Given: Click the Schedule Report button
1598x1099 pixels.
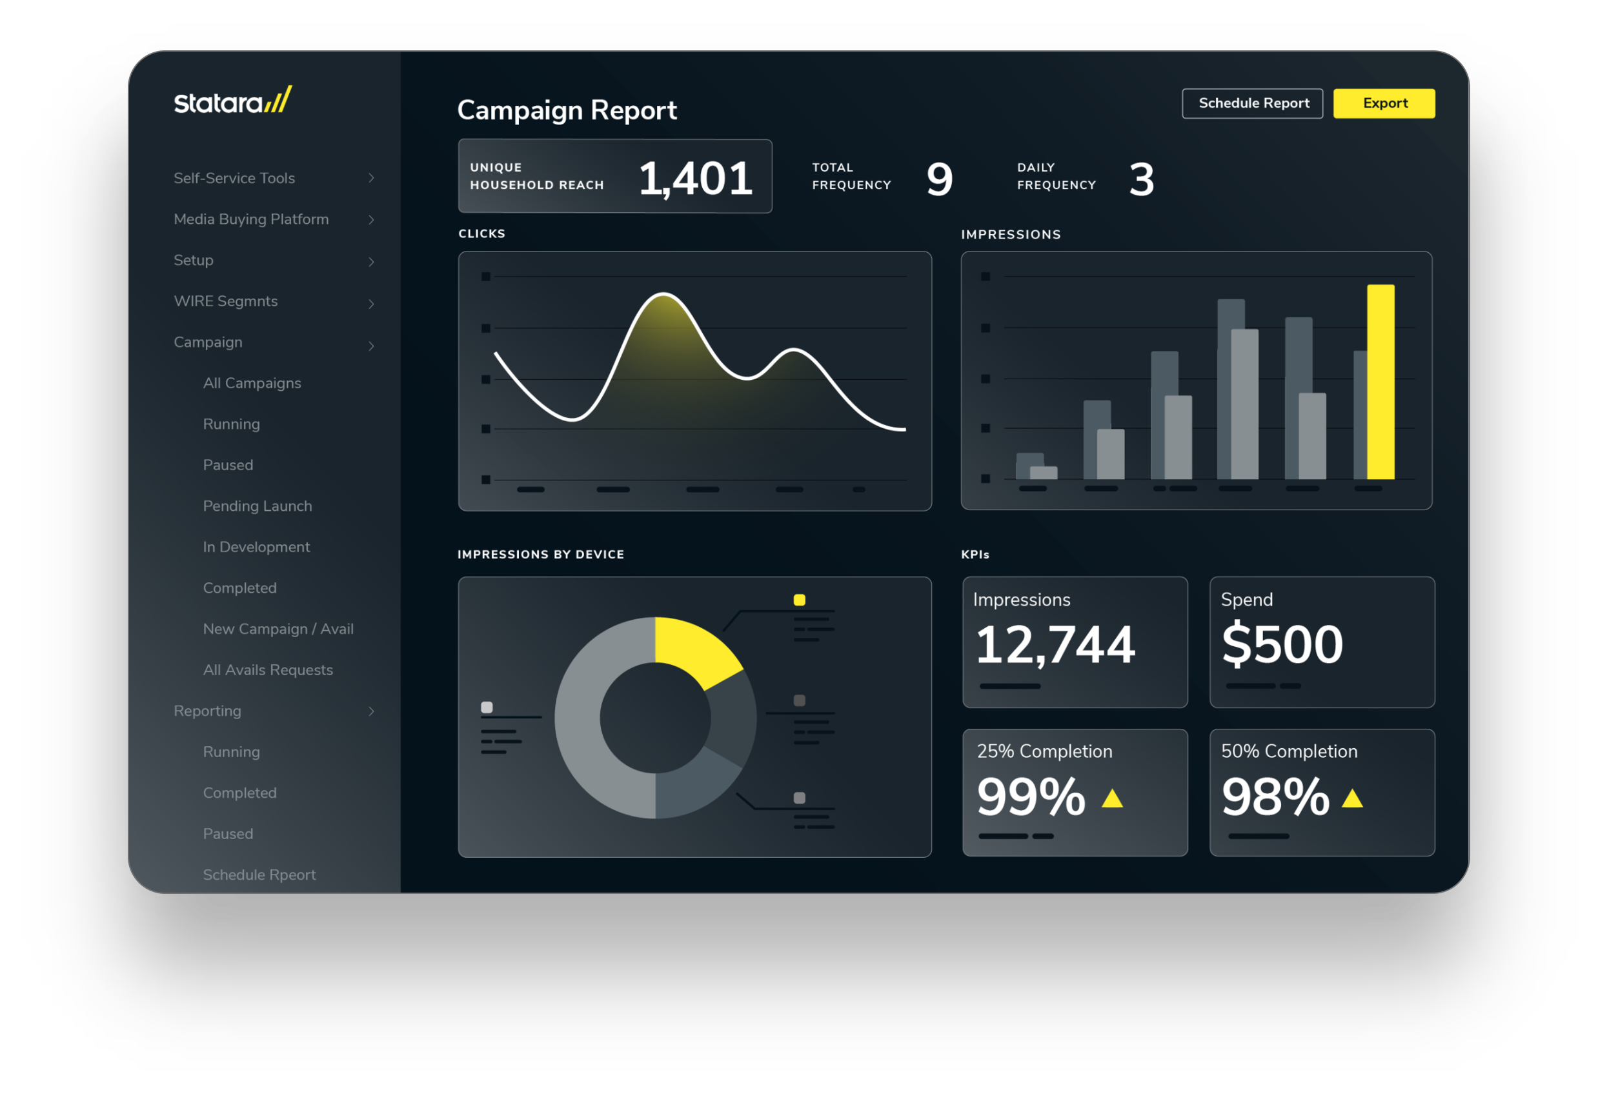Looking at the screenshot, I should [x=1252, y=103].
